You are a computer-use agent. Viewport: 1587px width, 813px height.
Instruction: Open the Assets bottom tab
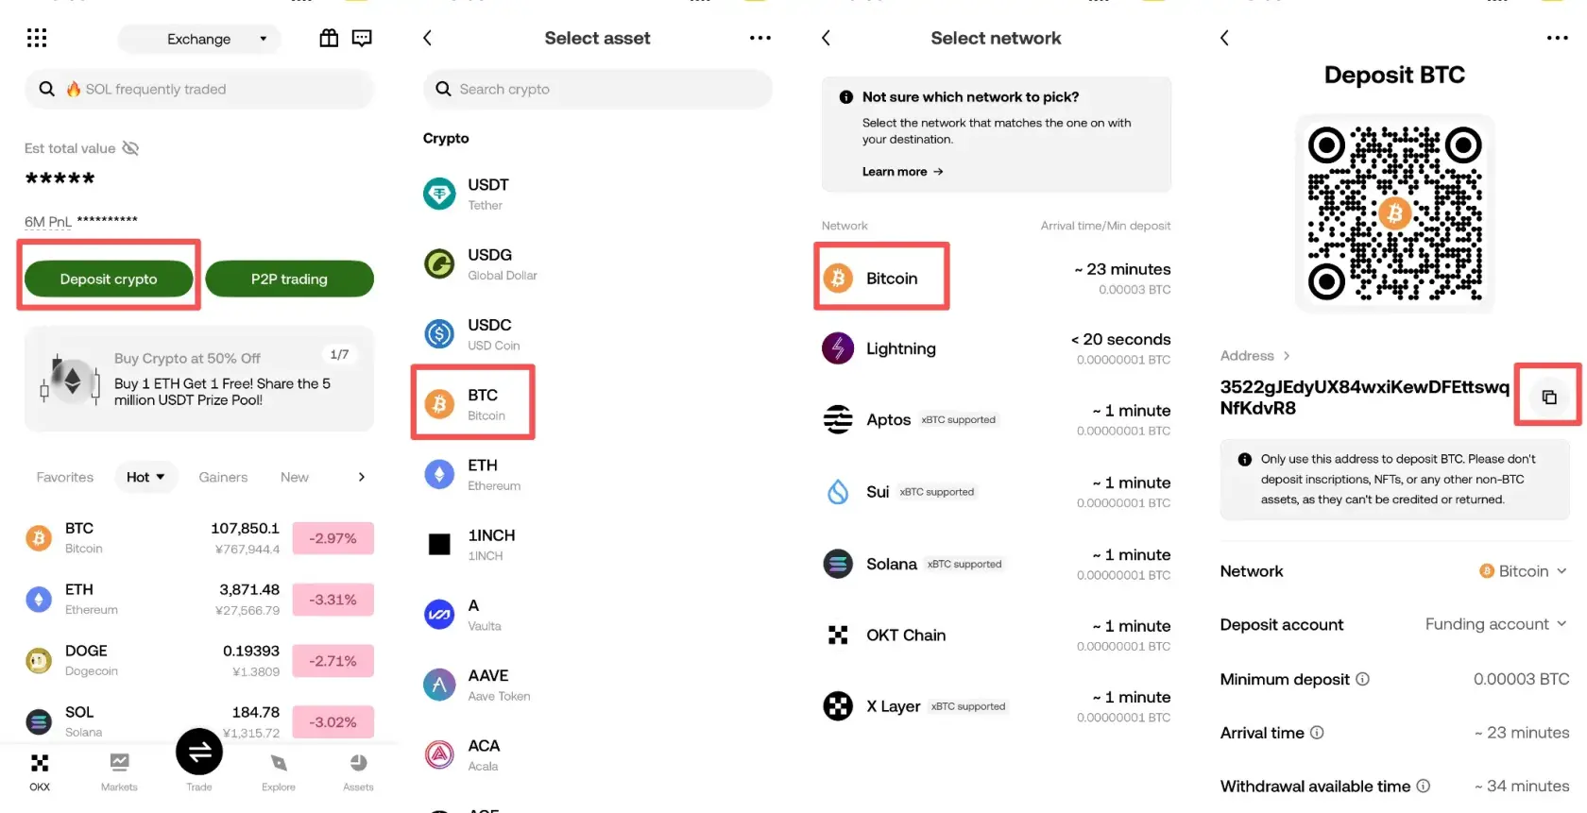(358, 771)
